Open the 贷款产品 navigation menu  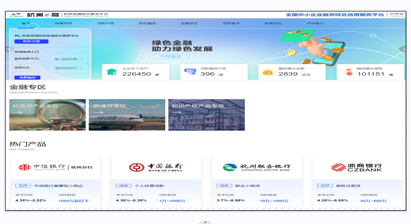(105, 23)
